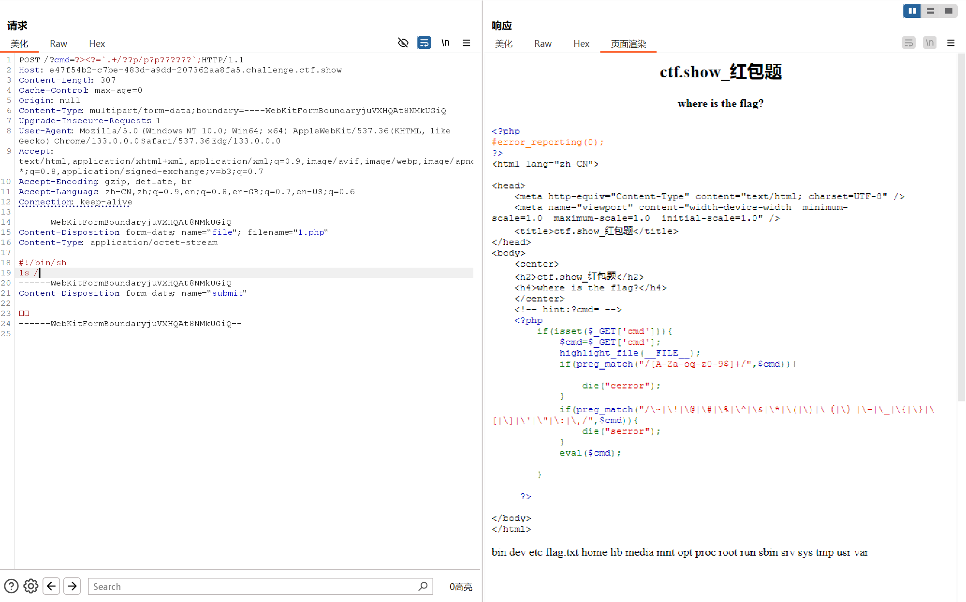Switch response to 美化 pretty tab
966x602 pixels.
tap(503, 43)
